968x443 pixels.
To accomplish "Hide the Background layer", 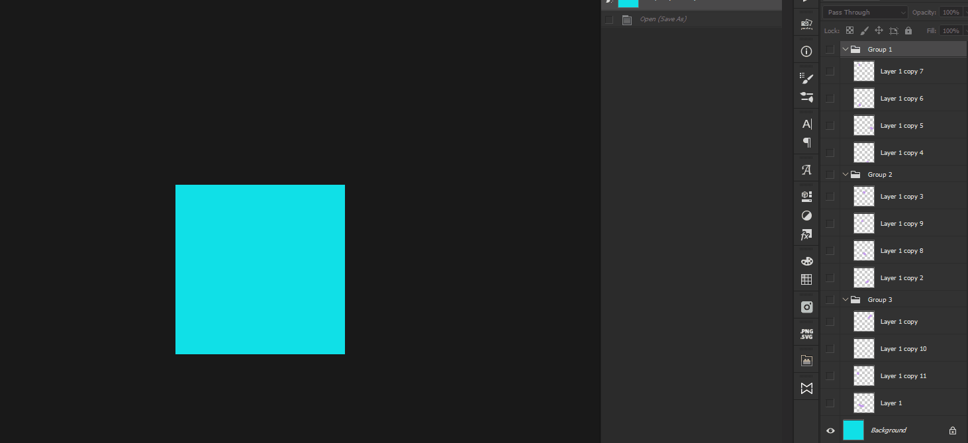I will tap(830, 430).
